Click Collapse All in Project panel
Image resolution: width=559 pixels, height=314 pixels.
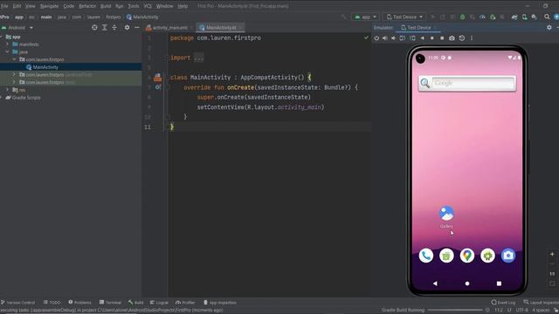click(114, 27)
